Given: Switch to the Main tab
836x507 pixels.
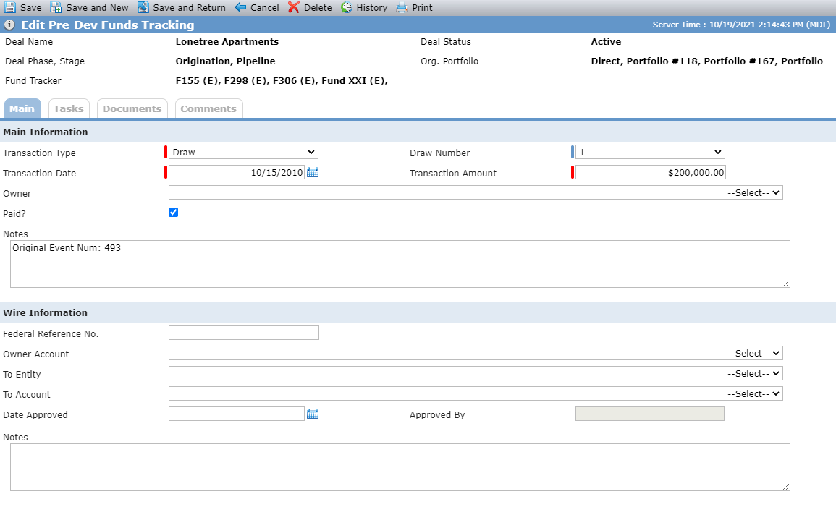Looking at the screenshot, I should click(x=22, y=108).
